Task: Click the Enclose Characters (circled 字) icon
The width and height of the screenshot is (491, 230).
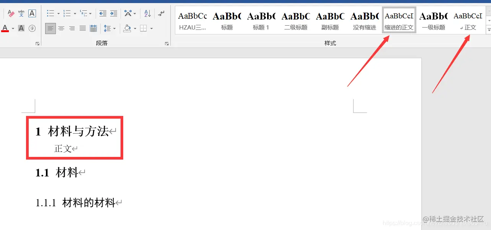Action: click(x=32, y=28)
